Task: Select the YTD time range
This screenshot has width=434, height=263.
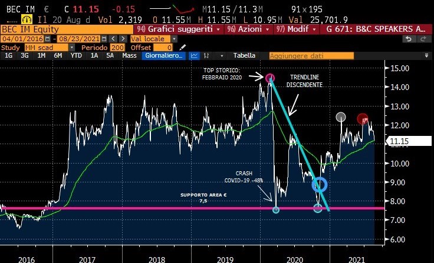Action: (76, 55)
